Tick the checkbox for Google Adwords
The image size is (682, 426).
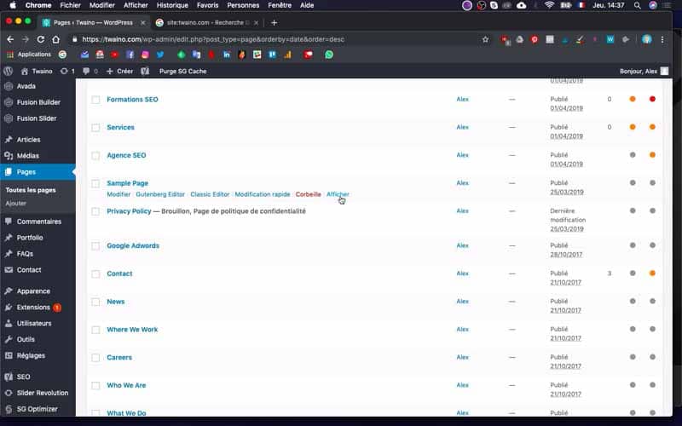click(95, 246)
